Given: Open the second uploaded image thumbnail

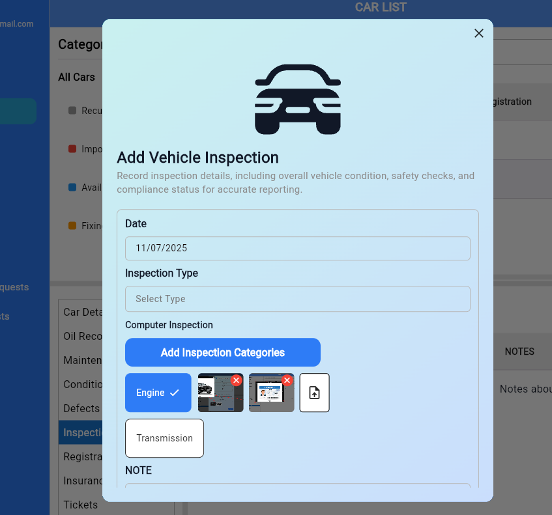Looking at the screenshot, I should [269, 397].
